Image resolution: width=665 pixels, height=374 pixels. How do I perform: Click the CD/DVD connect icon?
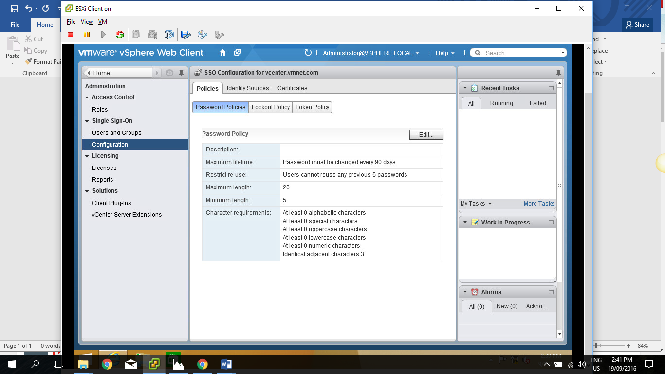203,35
